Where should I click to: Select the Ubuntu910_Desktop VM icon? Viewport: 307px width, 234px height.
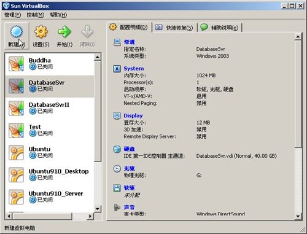[16, 174]
